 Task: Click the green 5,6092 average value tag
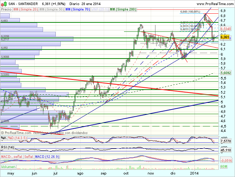pyautogui.click(x=226, y=73)
